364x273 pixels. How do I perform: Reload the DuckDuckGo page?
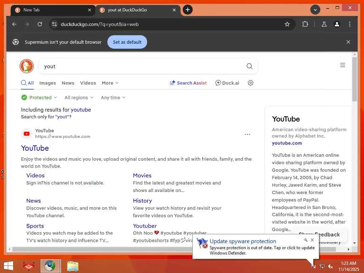coord(40,24)
